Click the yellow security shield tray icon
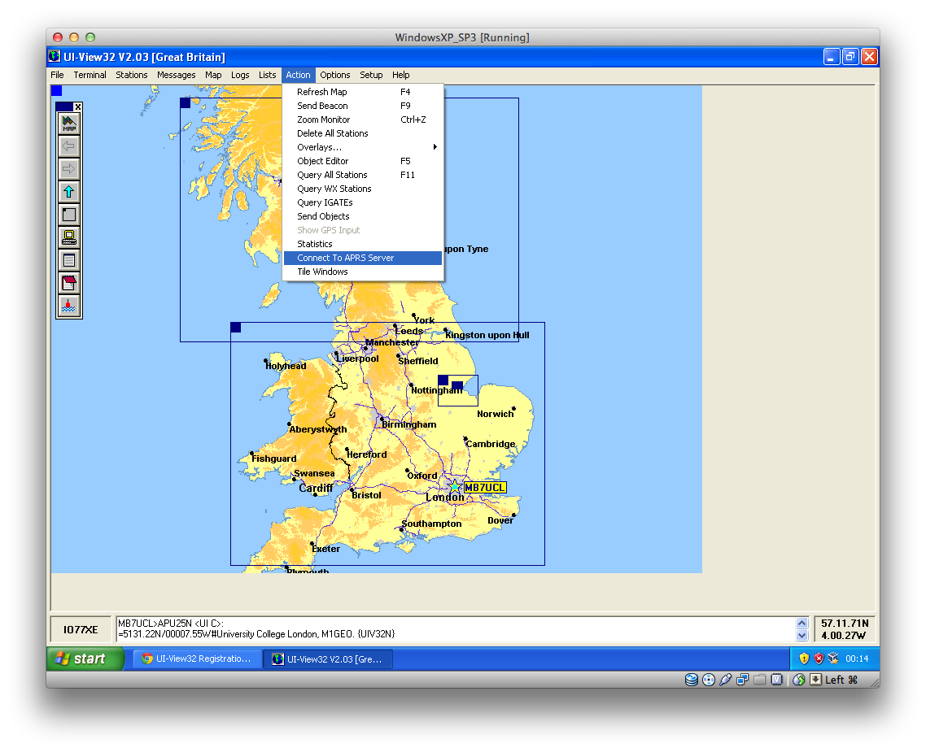 point(804,659)
